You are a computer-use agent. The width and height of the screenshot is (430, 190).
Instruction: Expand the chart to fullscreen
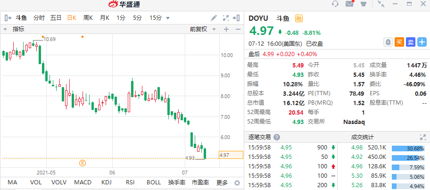click(x=226, y=18)
